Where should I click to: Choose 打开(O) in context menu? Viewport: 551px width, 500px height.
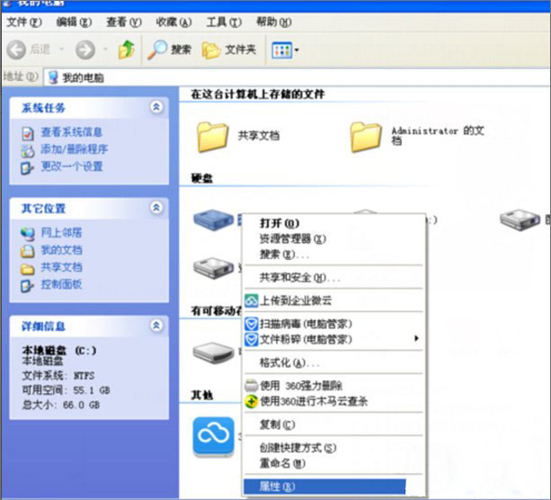333,223
